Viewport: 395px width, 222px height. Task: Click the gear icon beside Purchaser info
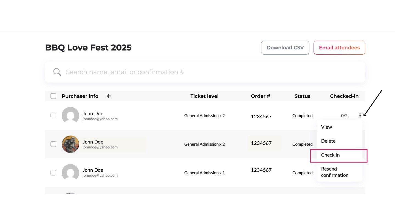(109, 96)
